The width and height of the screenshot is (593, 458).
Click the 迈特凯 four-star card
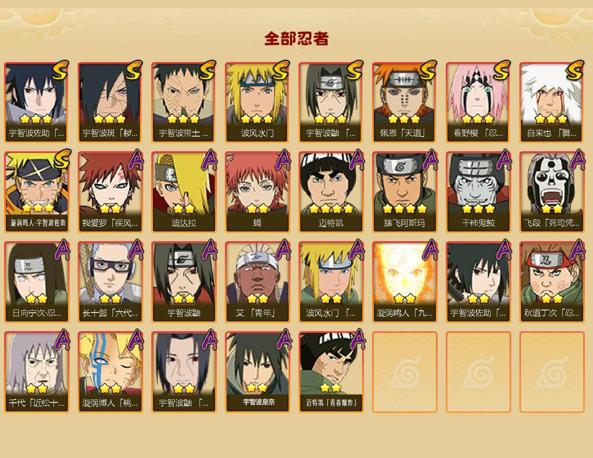pos(331,192)
